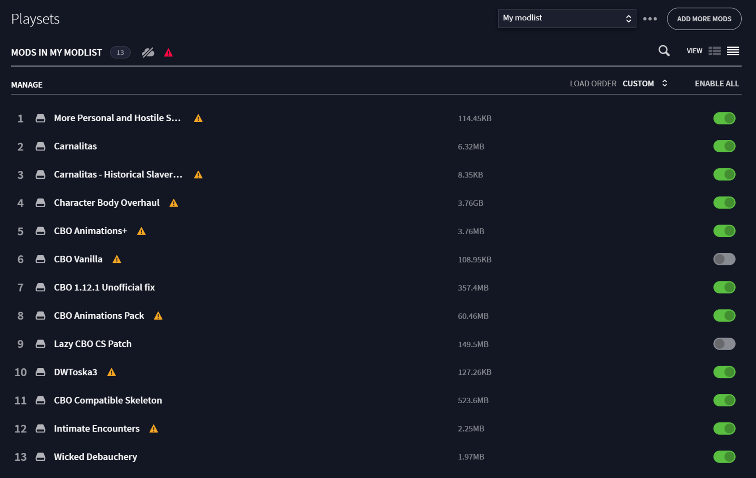Click the drive icon for Character Body Overhaul
Screen dimensions: 756x478
click(40, 203)
